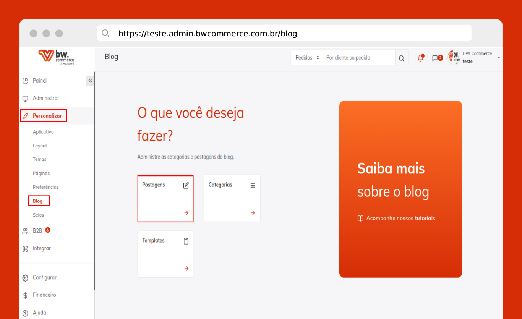The image size is (522, 319).
Task: Open the Financeiro menu item
Action: point(44,295)
